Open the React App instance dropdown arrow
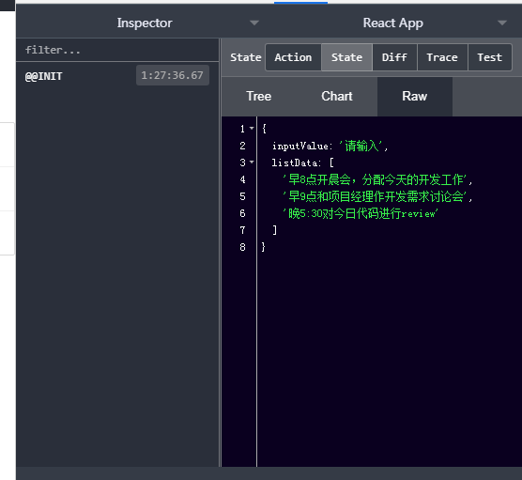This screenshot has height=480, width=522. point(502,23)
